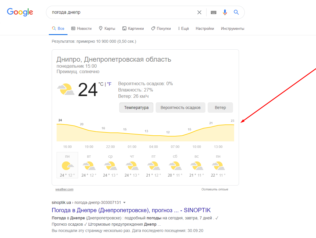
Task: Show the Вероятность осадков chart
Action: pos(180,108)
